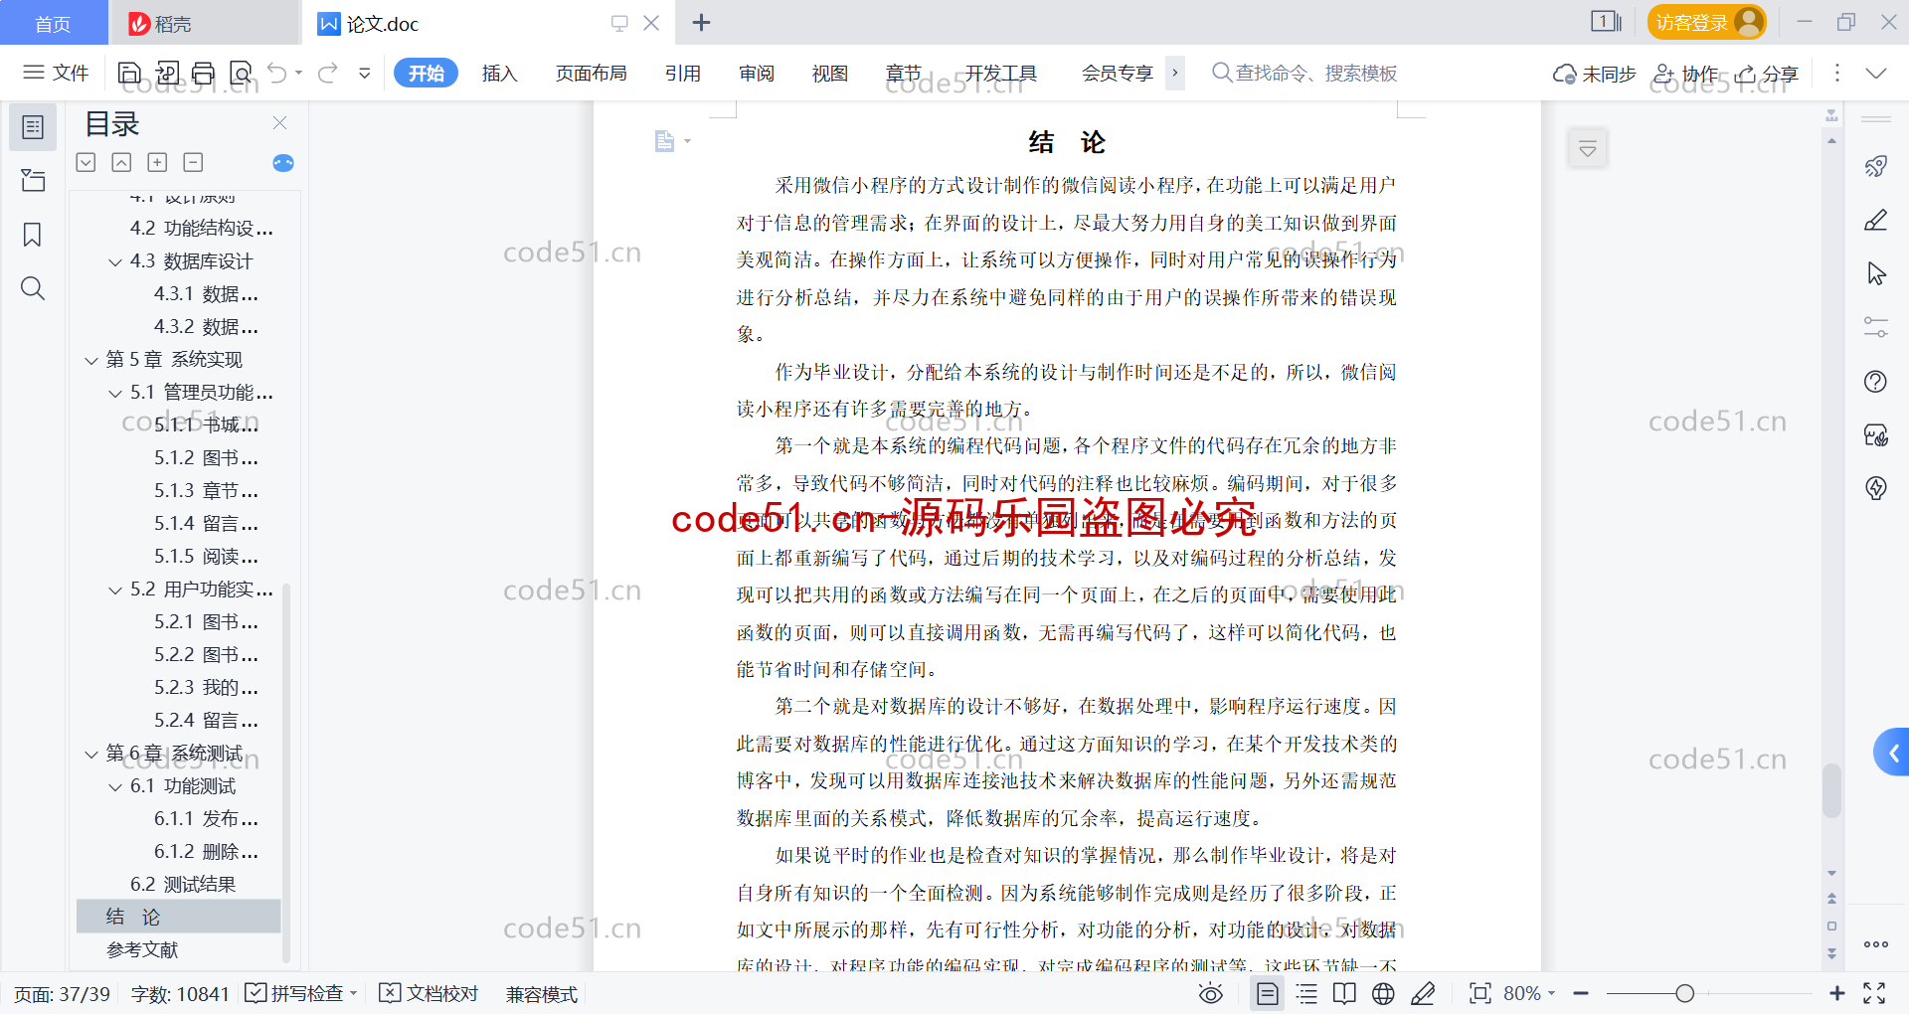Viewport: 1909px width, 1014px height.
Task: Open Print Preview icon
Action: [x=241, y=73]
